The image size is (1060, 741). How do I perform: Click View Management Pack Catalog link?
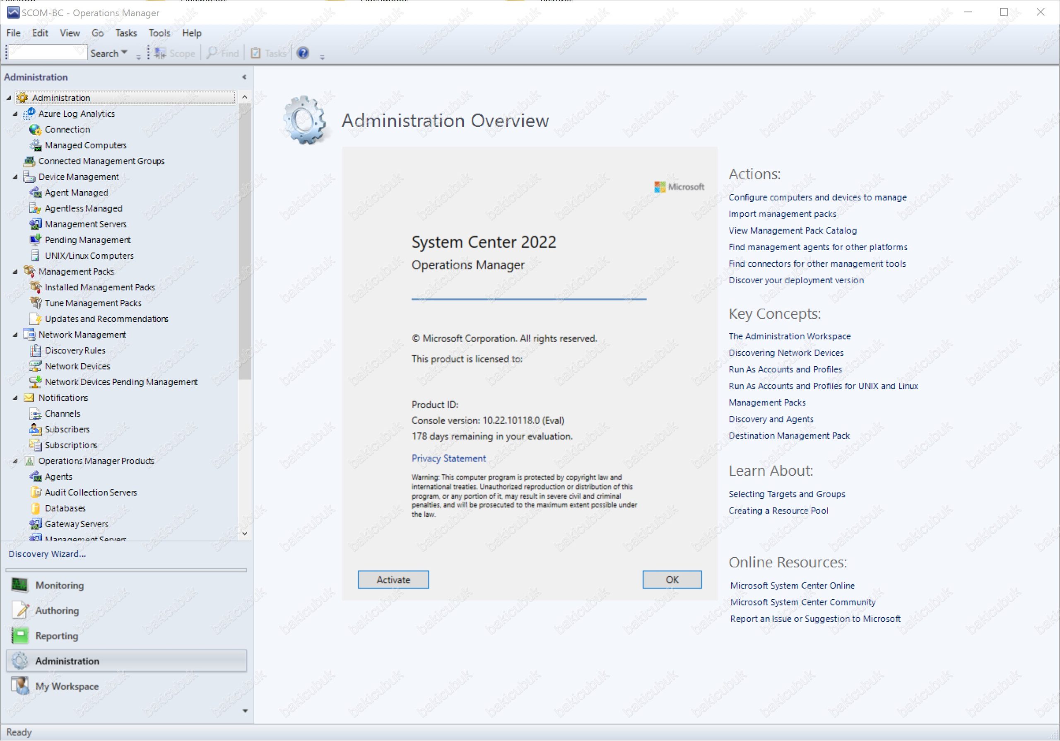[x=793, y=230]
